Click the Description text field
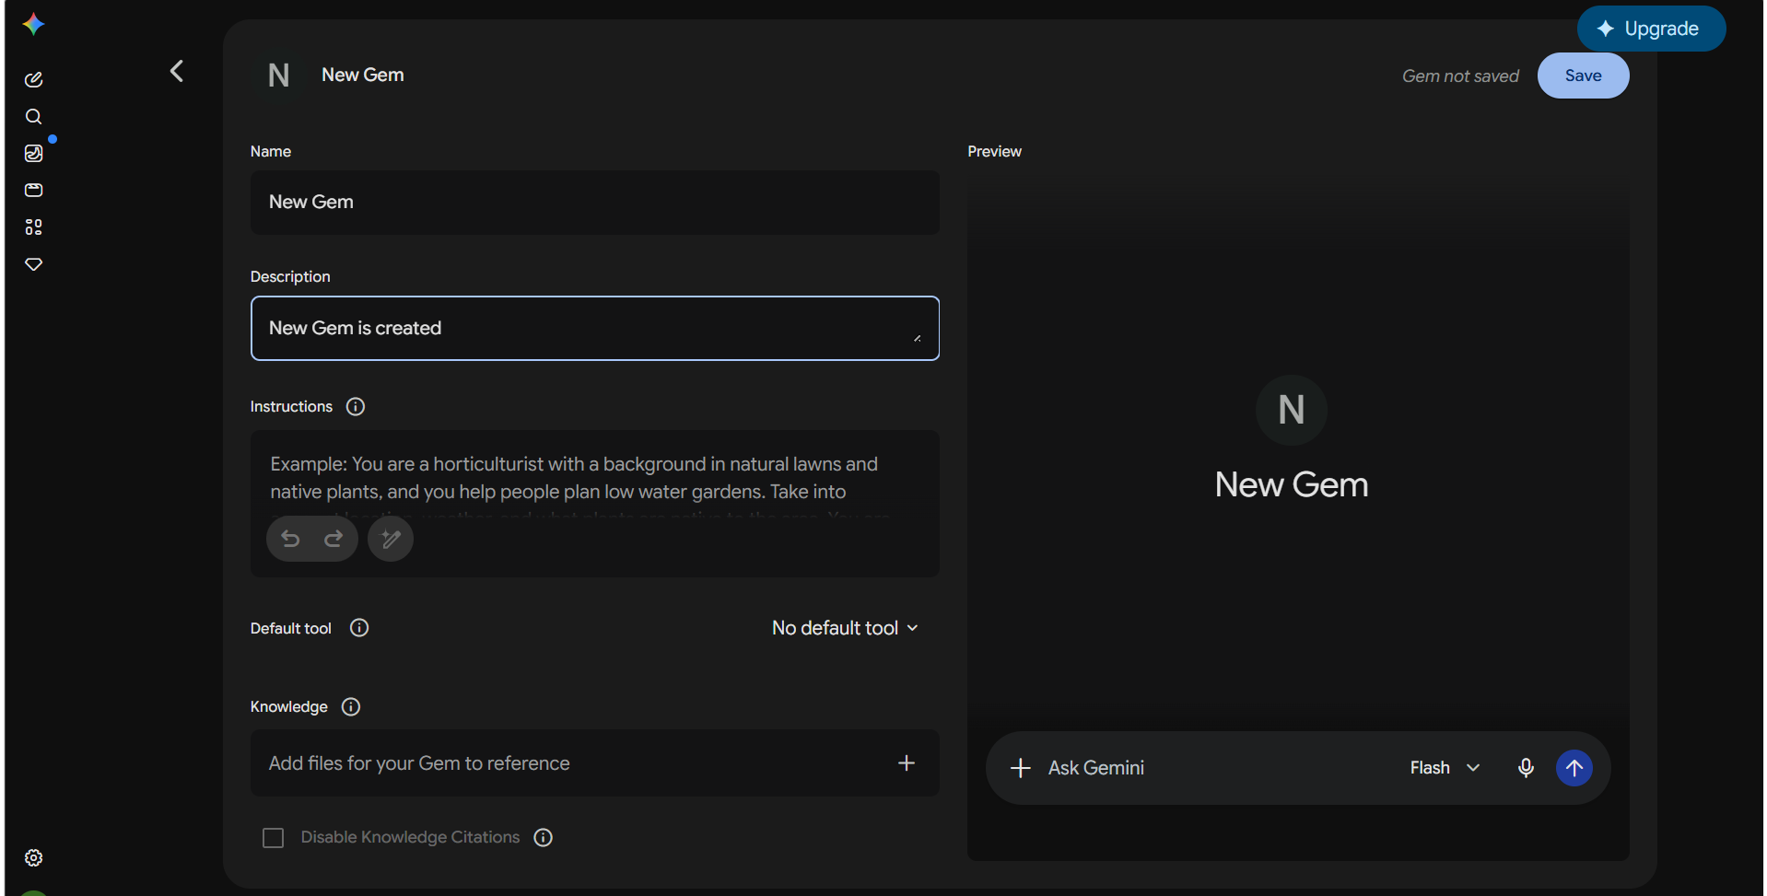Image resolution: width=1767 pixels, height=896 pixels. click(595, 329)
